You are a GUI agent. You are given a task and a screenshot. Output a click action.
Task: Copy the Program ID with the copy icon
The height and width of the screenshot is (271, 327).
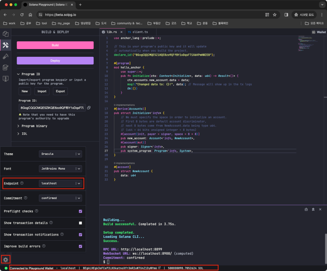[x=89, y=108]
